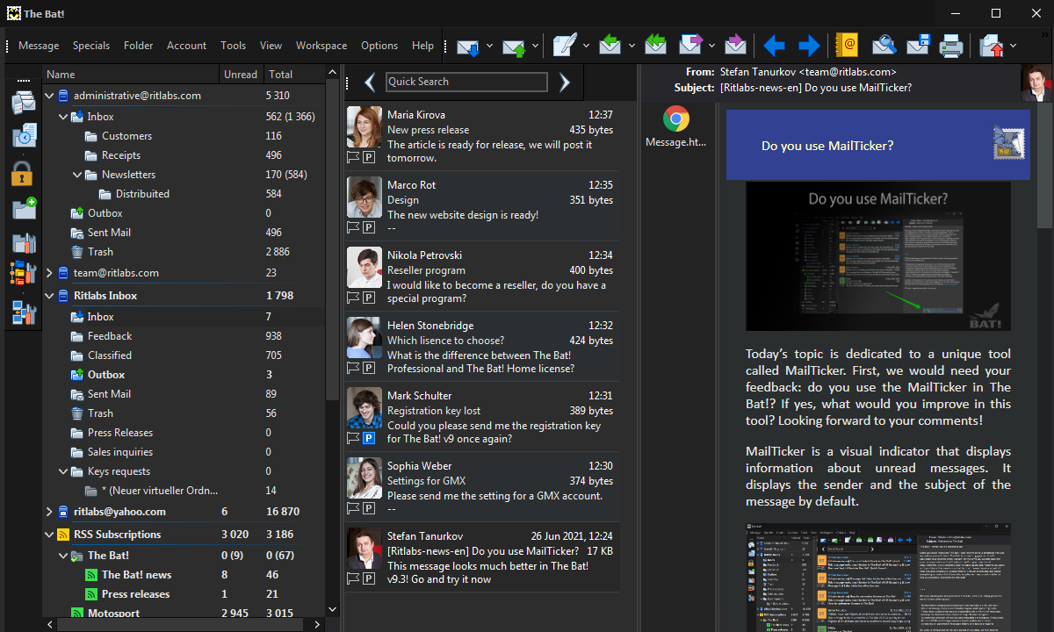This screenshot has height=632, width=1054.
Task: Create a new message with the quill icon
Action: [x=565, y=46]
